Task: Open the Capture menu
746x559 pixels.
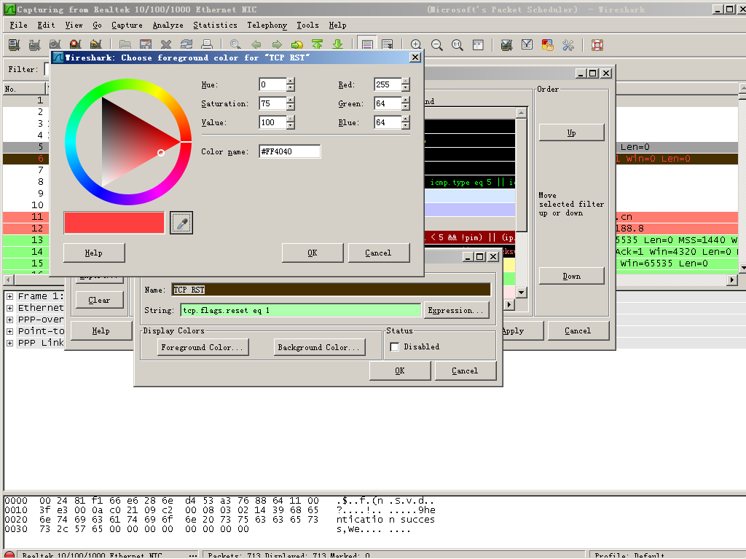Action: tap(127, 25)
